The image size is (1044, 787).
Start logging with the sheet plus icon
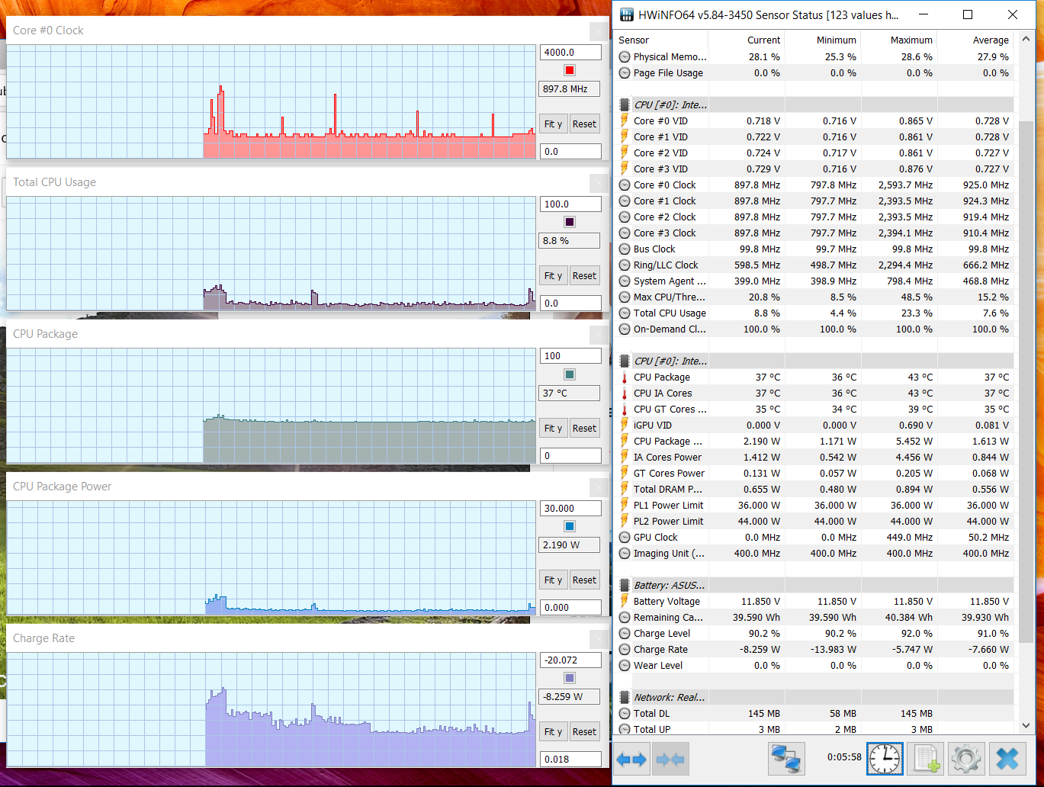pos(926,759)
